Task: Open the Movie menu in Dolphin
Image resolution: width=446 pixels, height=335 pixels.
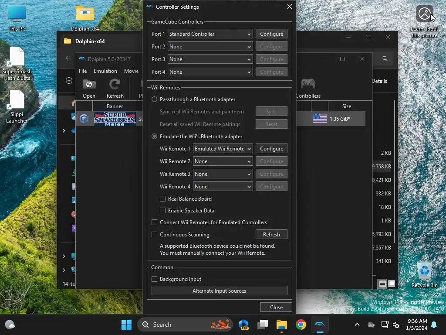Action: (131, 71)
